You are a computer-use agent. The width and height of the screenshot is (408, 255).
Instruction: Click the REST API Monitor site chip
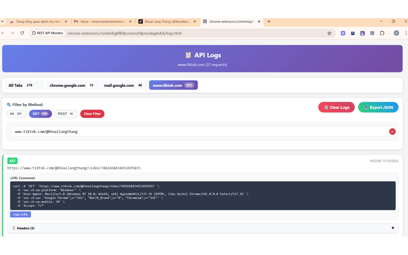pyautogui.click(x=48, y=33)
